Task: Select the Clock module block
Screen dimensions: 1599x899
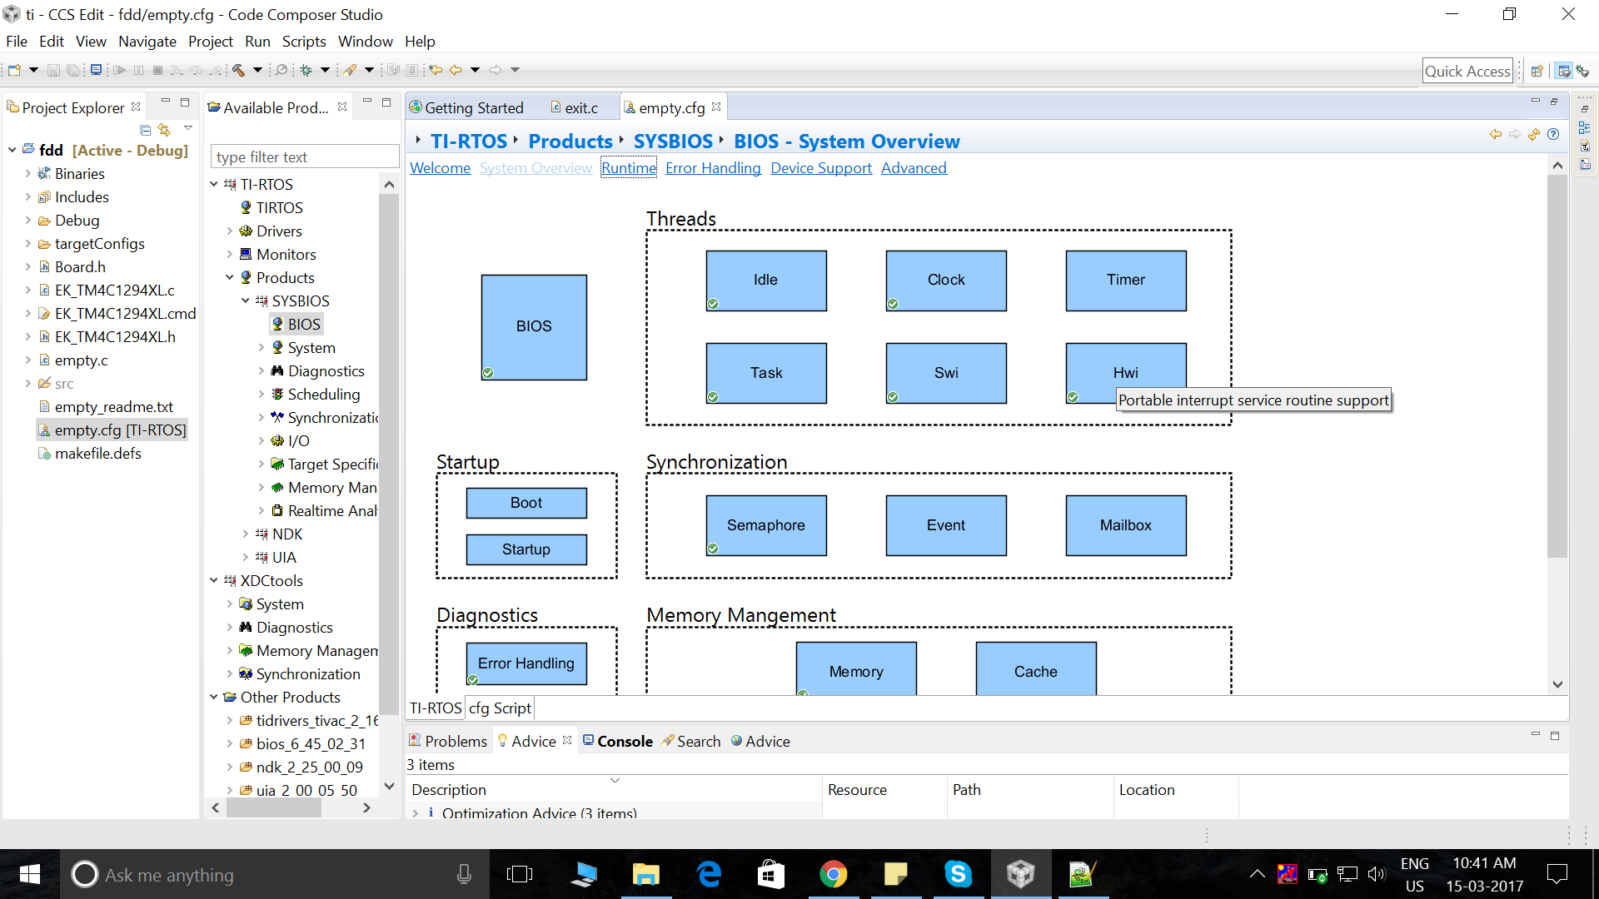Action: point(946,281)
